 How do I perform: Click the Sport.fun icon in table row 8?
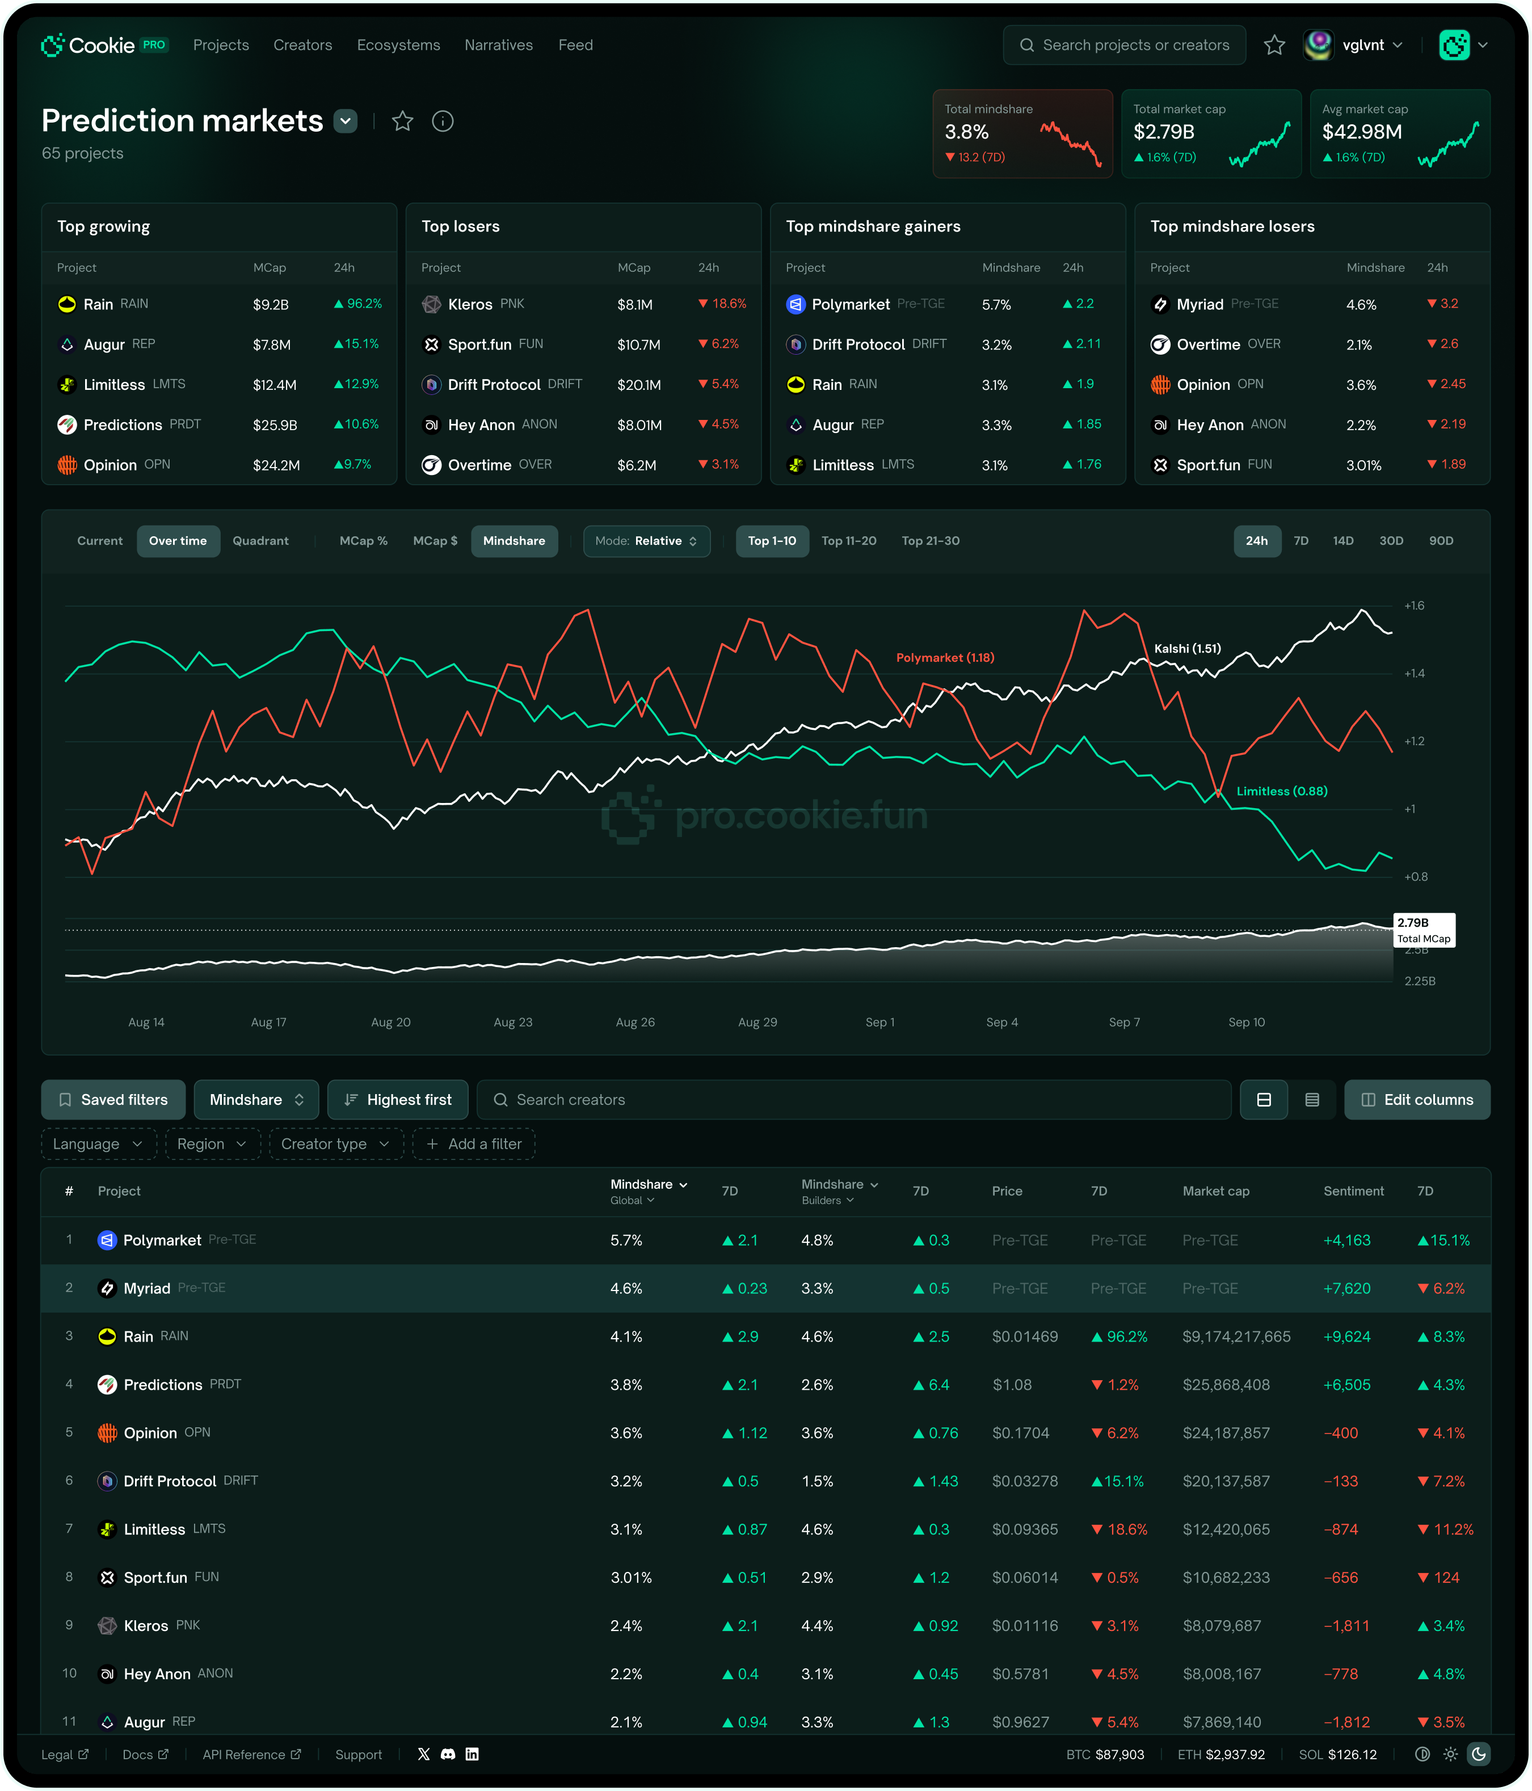[x=107, y=1578]
